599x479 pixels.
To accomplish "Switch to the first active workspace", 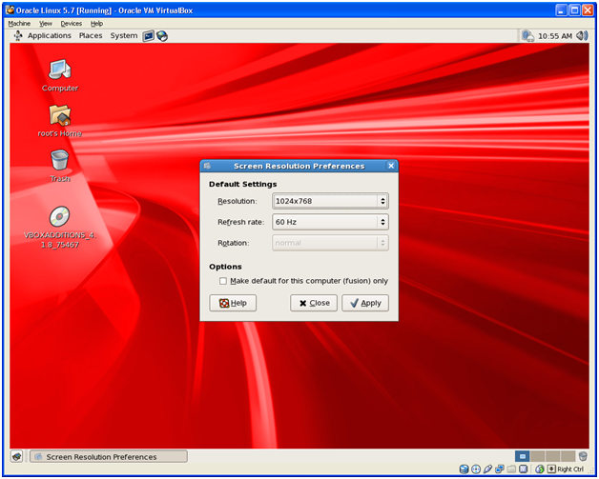I will tap(522, 456).
